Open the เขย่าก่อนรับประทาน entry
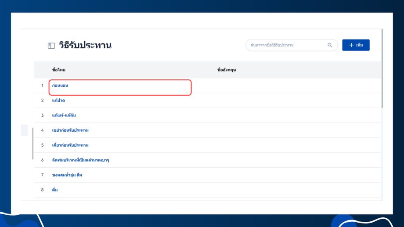Screen dimensions: 404x227 click(x=70, y=130)
